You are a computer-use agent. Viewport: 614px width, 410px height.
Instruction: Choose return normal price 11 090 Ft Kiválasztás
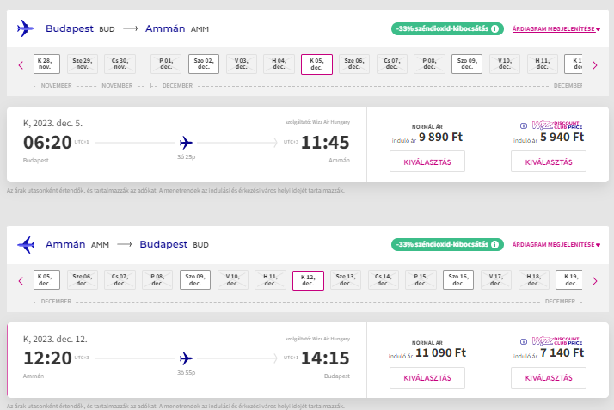pyautogui.click(x=427, y=377)
